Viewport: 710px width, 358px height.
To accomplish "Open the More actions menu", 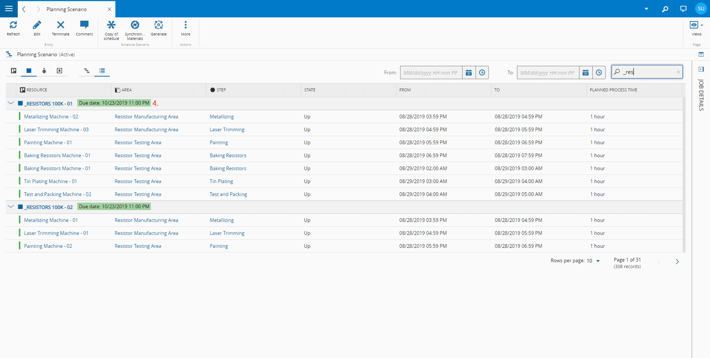I will click(185, 25).
